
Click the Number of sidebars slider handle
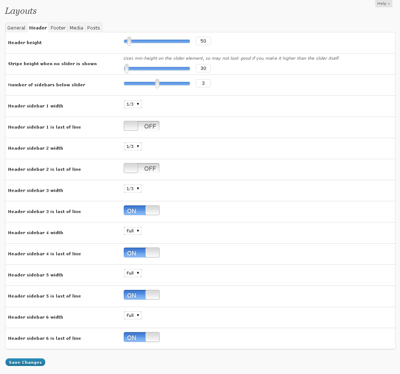pyautogui.click(x=157, y=84)
